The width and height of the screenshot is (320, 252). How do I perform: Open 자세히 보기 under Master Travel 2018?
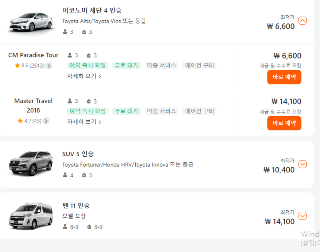[84, 122]
